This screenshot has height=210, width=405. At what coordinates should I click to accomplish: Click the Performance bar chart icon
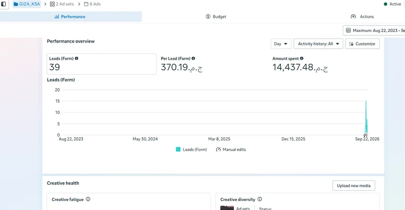click(x=57, y=17)
